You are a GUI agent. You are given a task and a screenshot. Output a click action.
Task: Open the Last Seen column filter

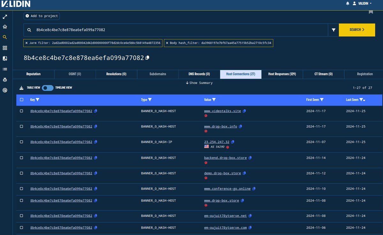(361, 100)
